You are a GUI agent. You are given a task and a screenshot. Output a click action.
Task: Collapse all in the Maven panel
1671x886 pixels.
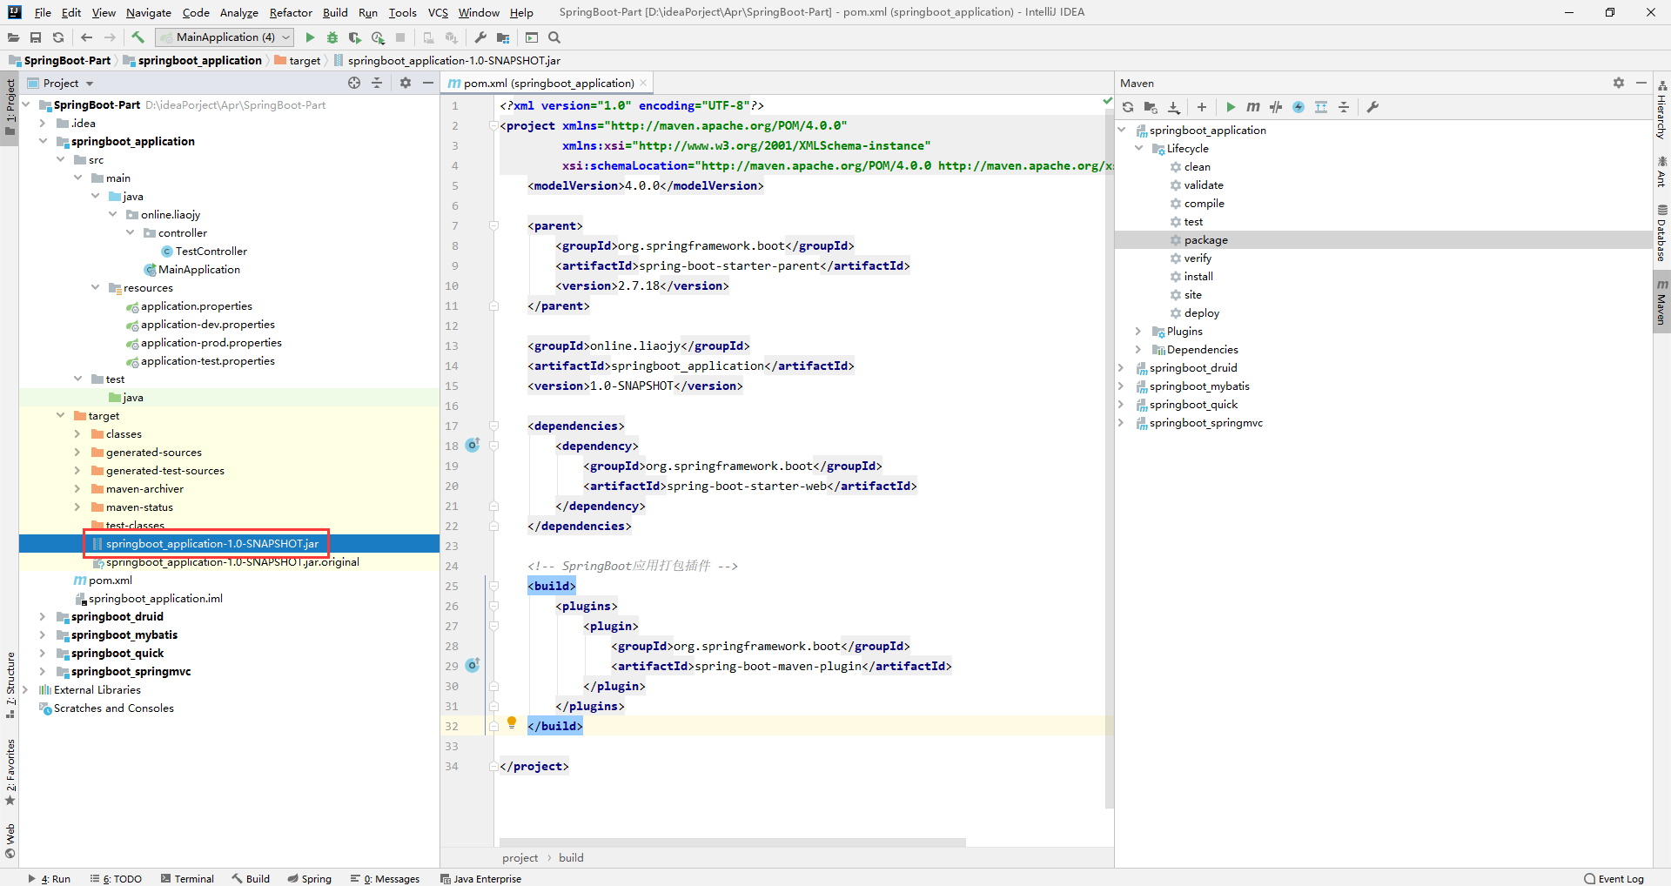click(1344, 107)
